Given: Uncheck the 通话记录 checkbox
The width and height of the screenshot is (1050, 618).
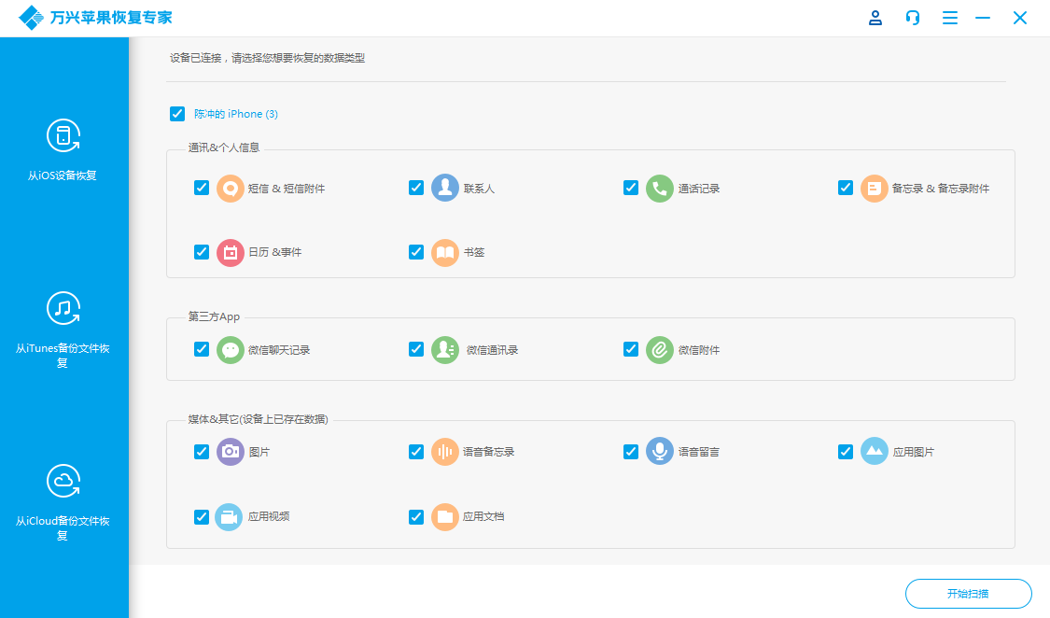Looking at the screenshot, I should [631, 188].
